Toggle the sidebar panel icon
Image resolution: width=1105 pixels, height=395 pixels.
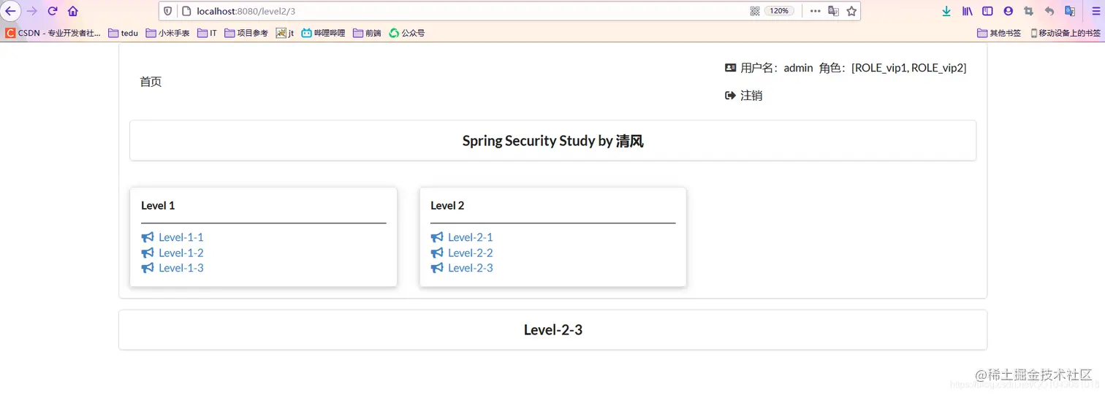click(987, 11)
